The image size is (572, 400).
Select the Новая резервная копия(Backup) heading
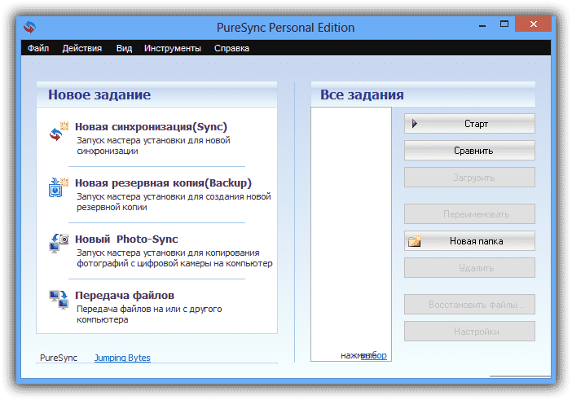click(163, 182)
